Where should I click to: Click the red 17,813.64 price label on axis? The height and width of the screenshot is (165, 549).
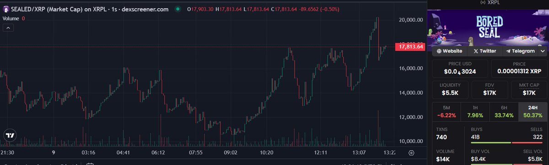click(x=411, y=47)
